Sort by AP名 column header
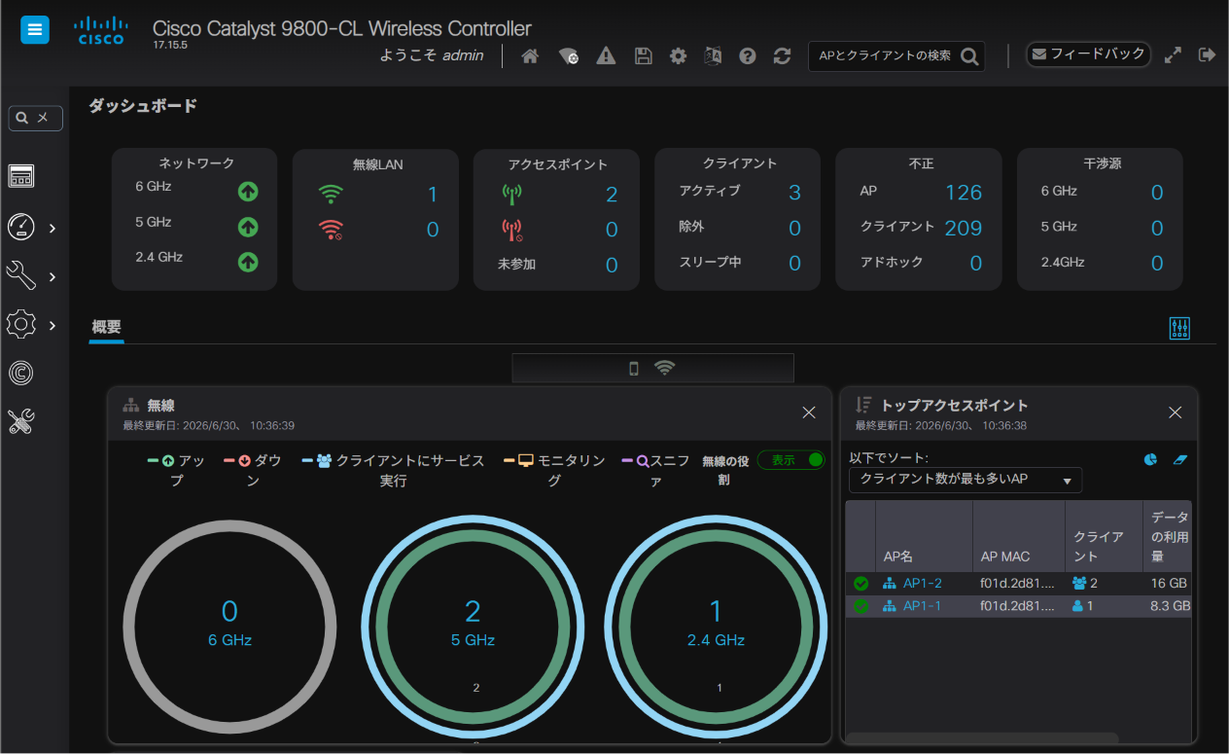Viewport: 1229px width, 754px height. 924,536
